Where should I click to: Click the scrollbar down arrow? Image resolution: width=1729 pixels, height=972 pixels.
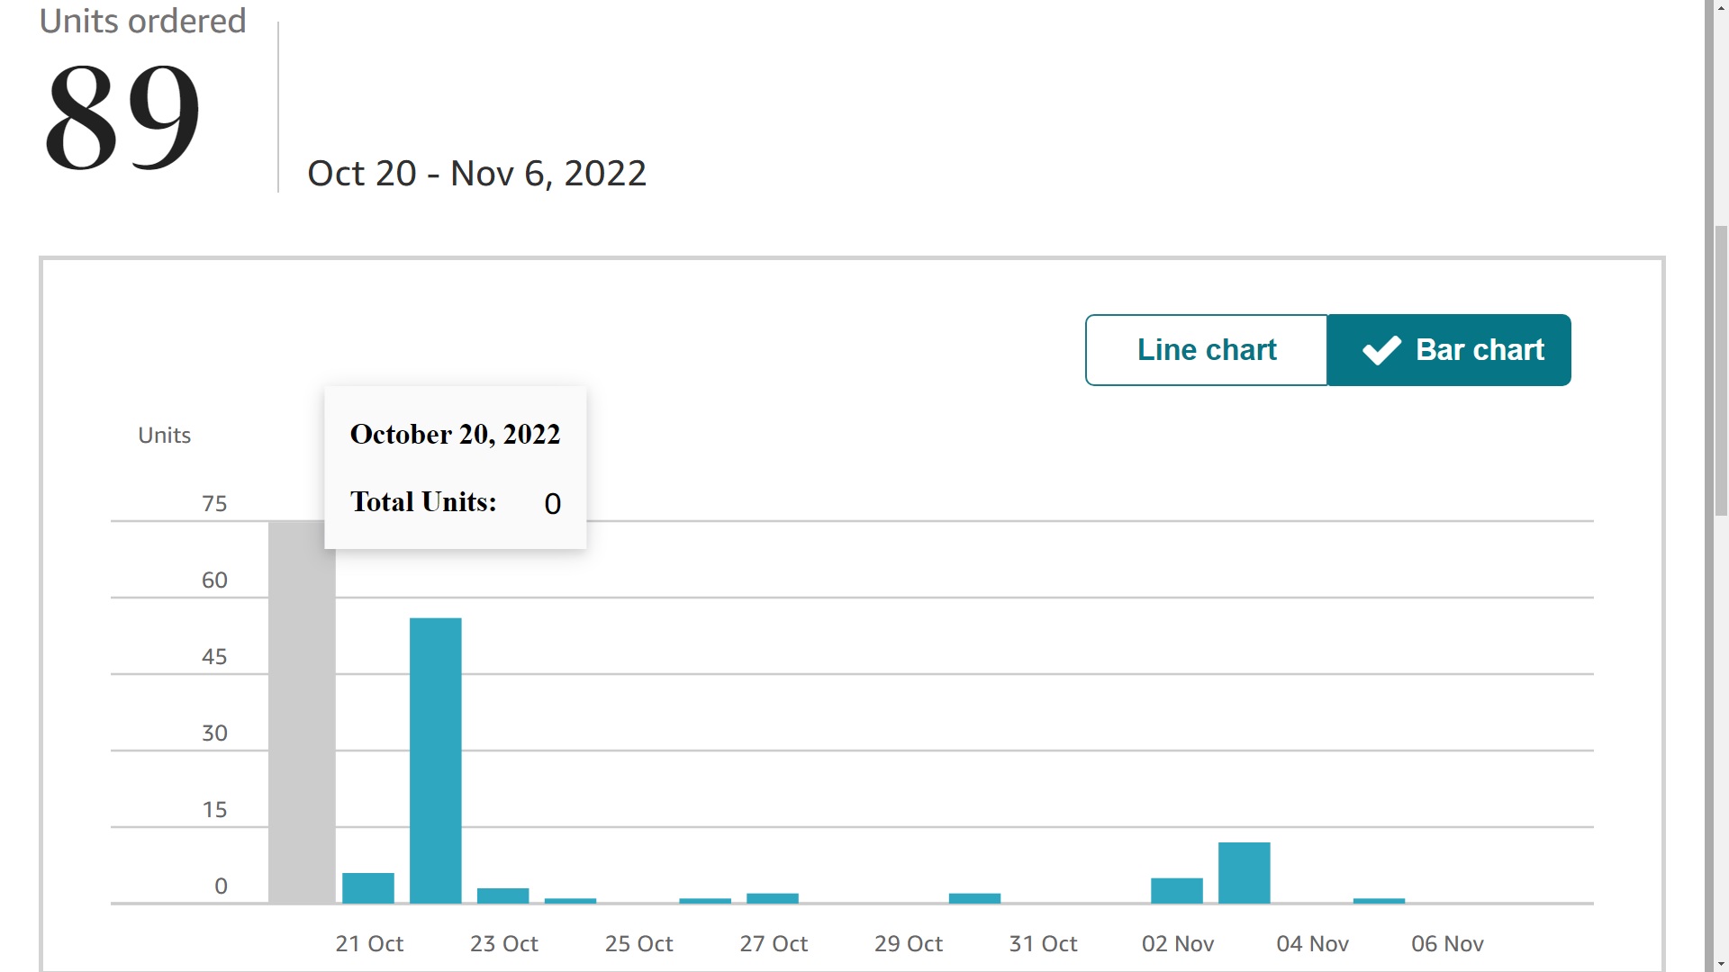(x=1722, y=964)
